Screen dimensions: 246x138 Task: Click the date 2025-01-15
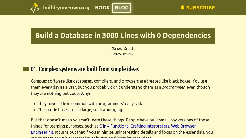123,54
